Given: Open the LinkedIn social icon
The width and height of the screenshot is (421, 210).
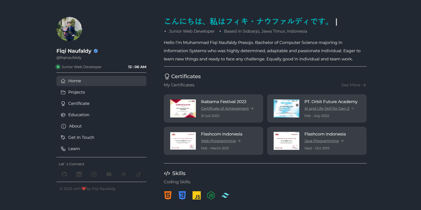Looking at the screenshot, I should click(x=79, y=174).
